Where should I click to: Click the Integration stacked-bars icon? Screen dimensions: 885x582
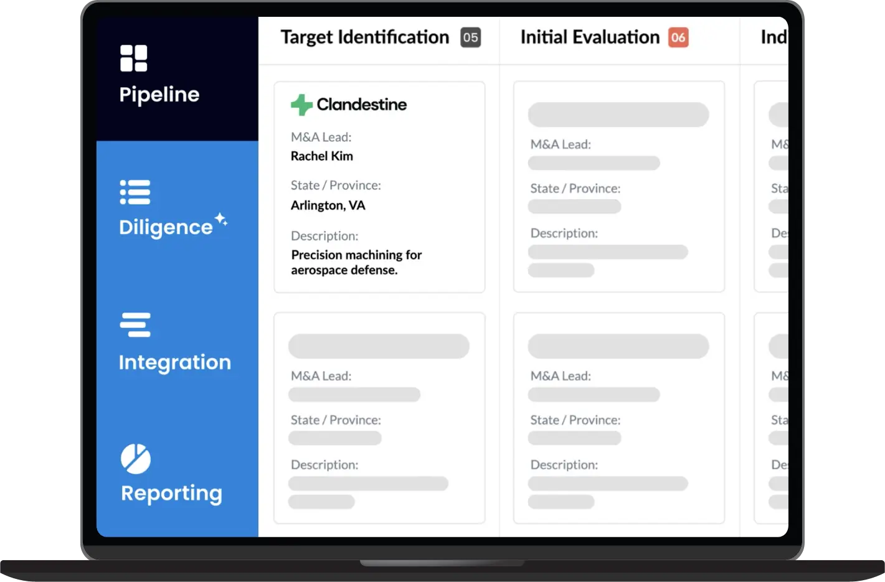(135, 325)
